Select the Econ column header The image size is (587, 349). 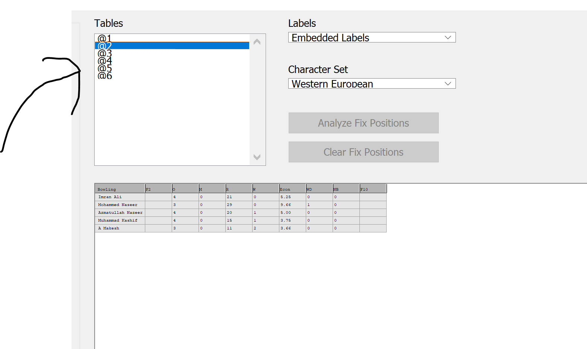pos(292,189)
